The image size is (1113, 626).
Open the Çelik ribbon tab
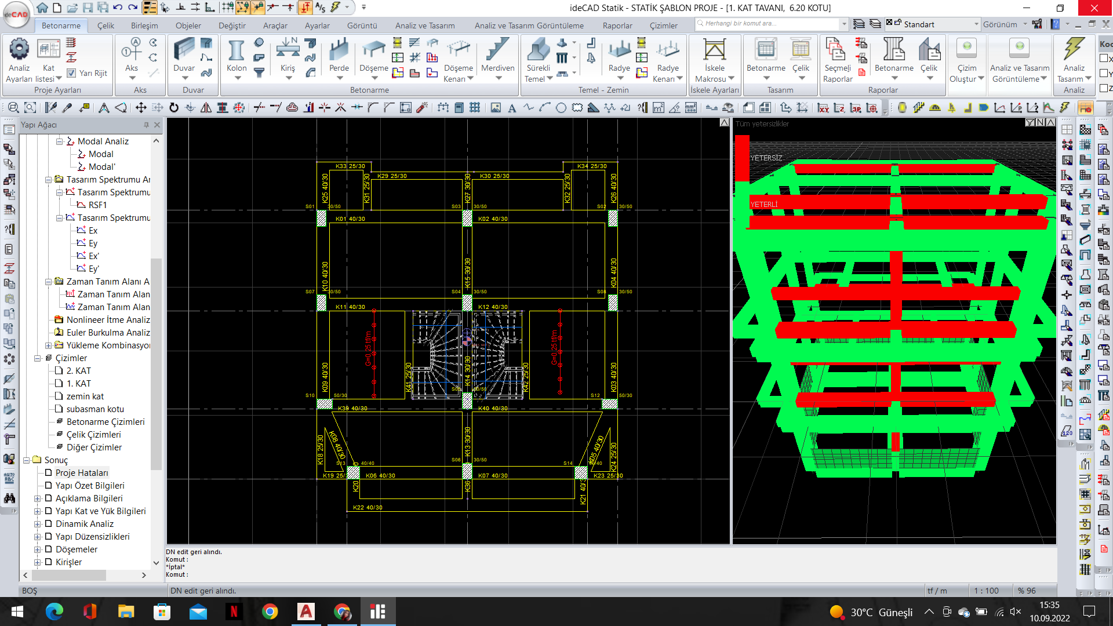[106, 26]
